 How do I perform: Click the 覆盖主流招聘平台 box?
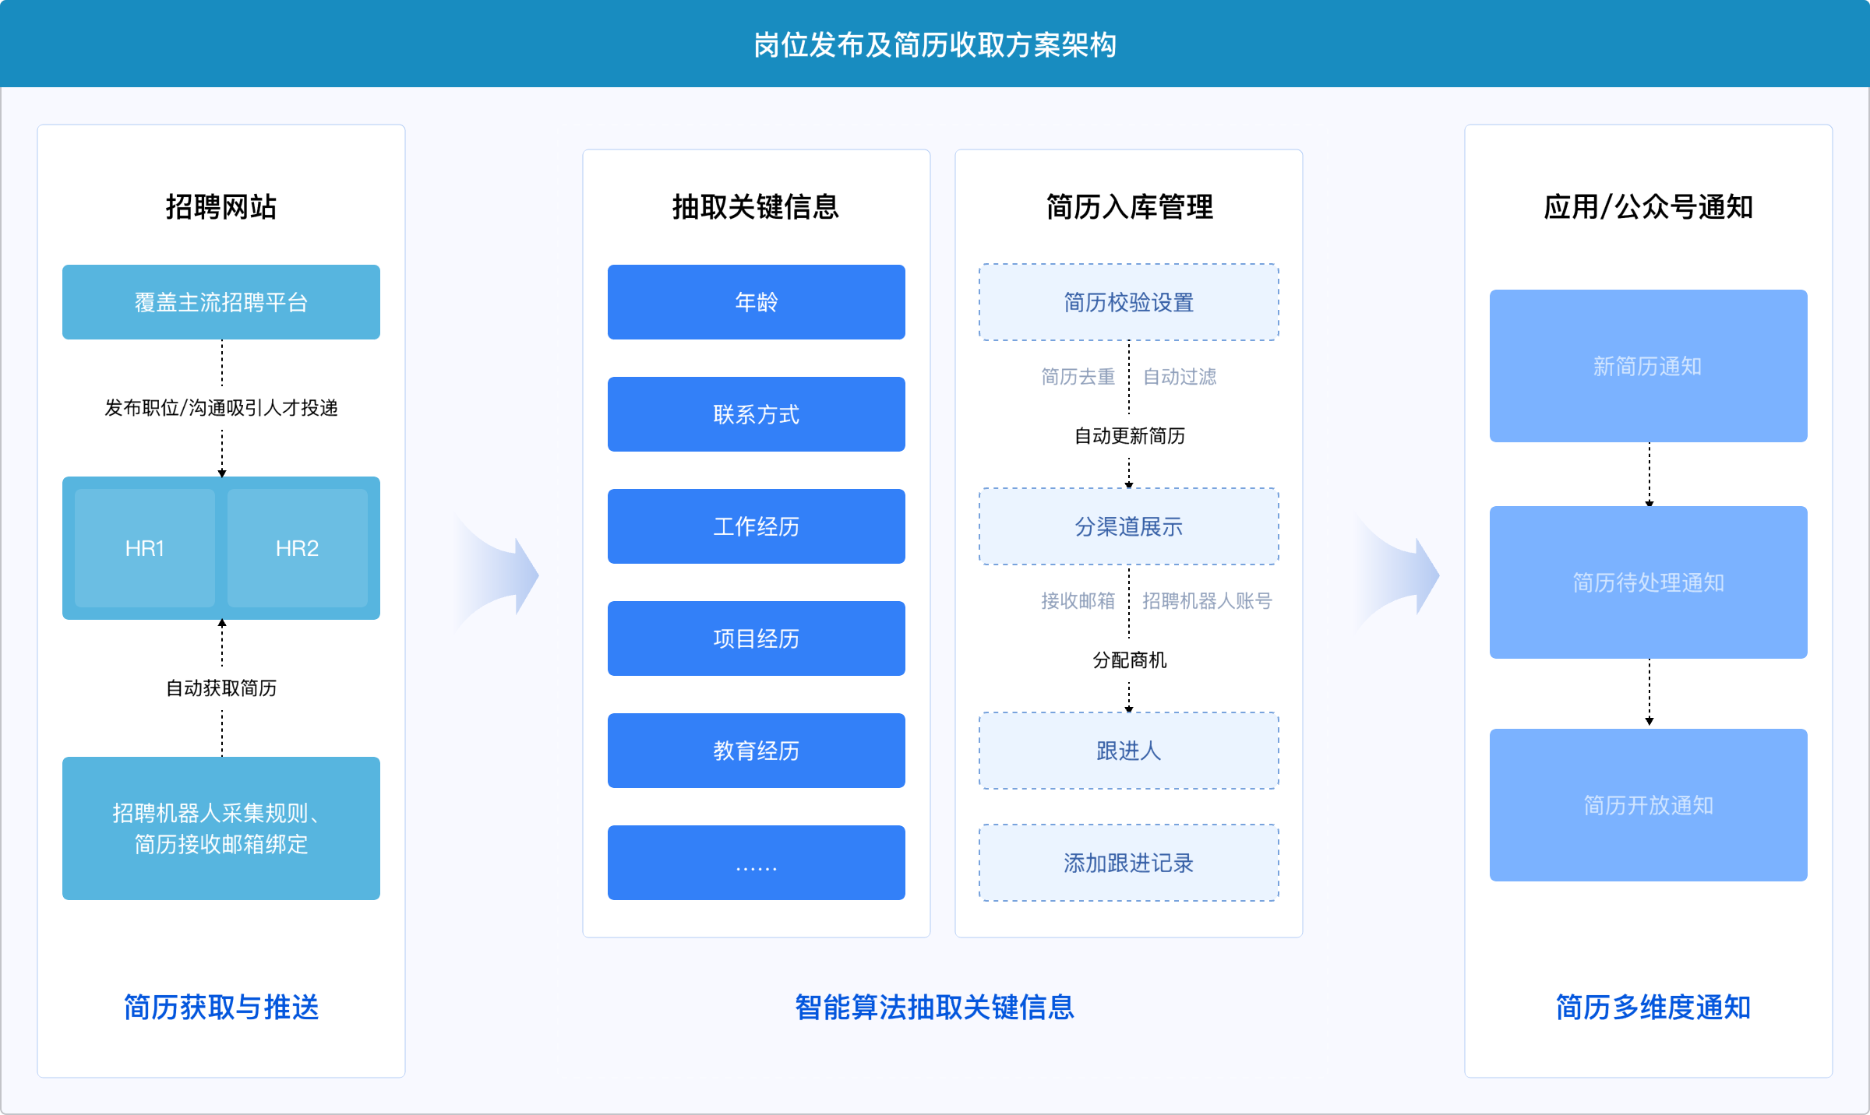tap(221, 302)
